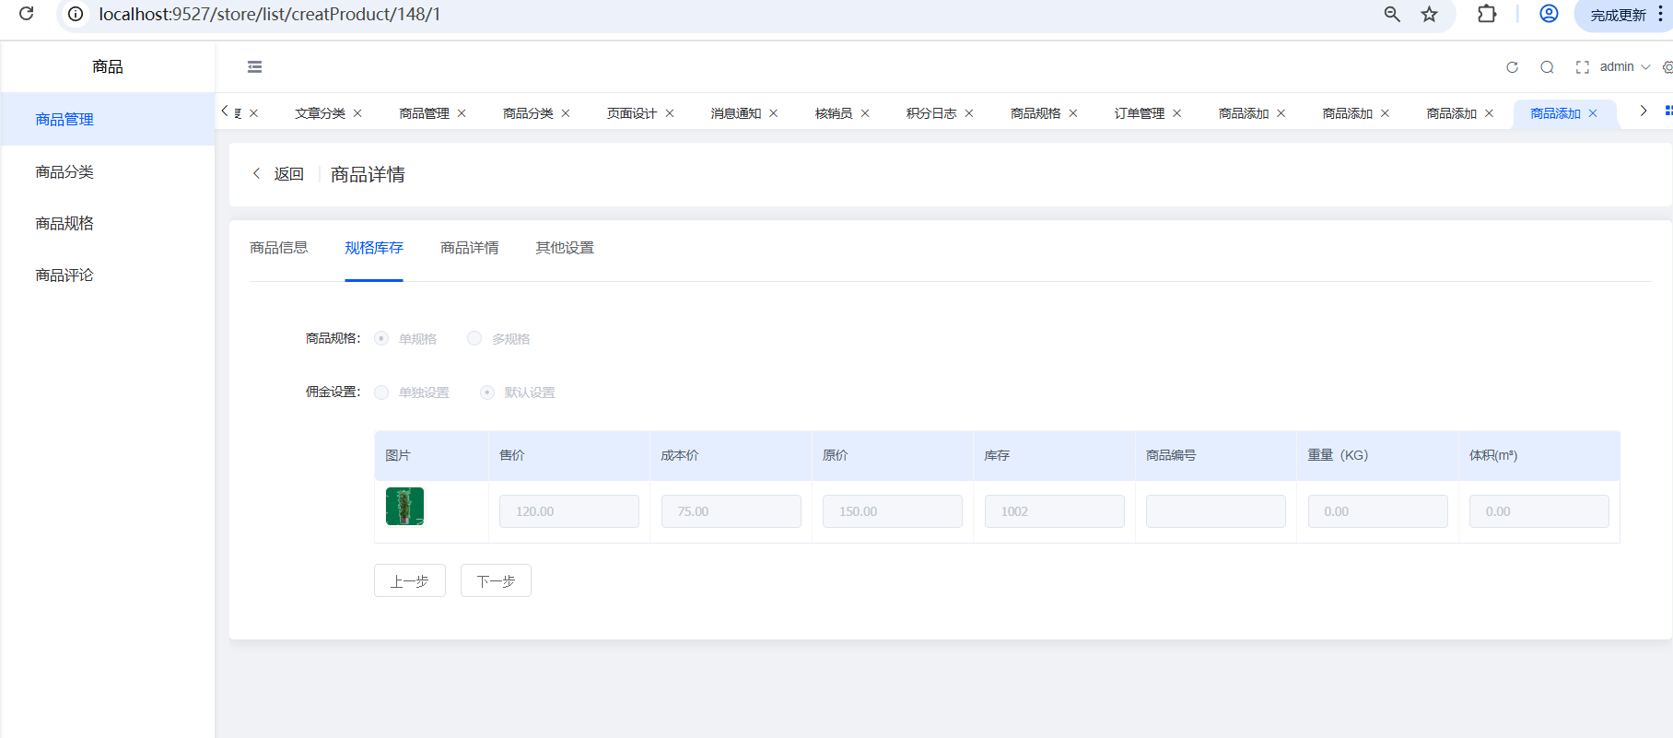Click the 售价 input field showing 120.00

click(x=568, y=511)
